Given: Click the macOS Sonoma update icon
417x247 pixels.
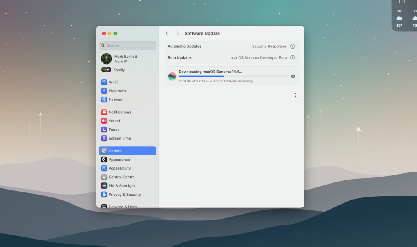Looking at the screenshot, I should point(172,76).
